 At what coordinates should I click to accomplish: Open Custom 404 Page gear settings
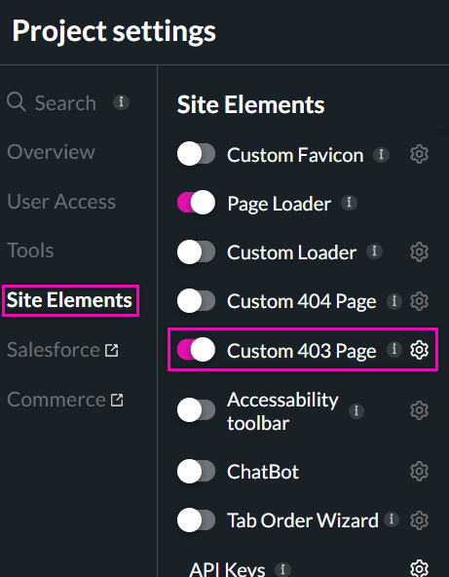(419, 301)
